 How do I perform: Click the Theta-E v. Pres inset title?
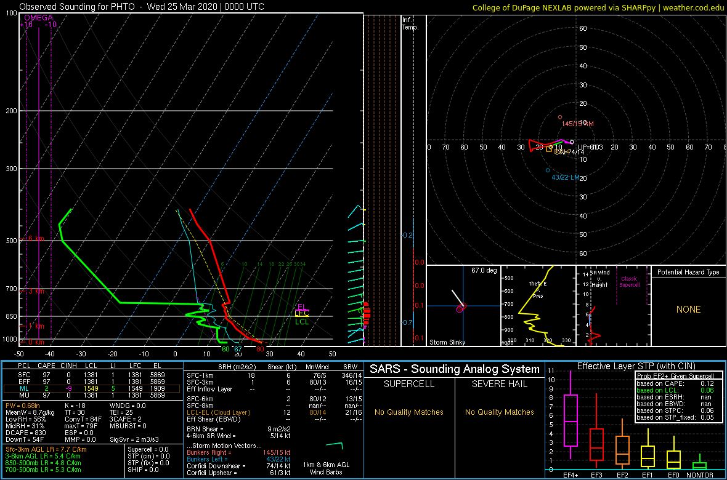click(538, 290)
